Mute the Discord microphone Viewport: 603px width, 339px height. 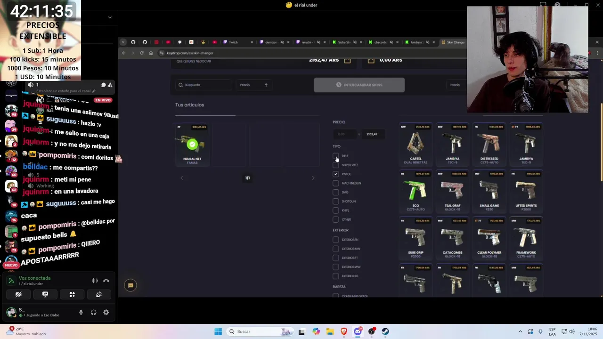click(x=81, y=312)
